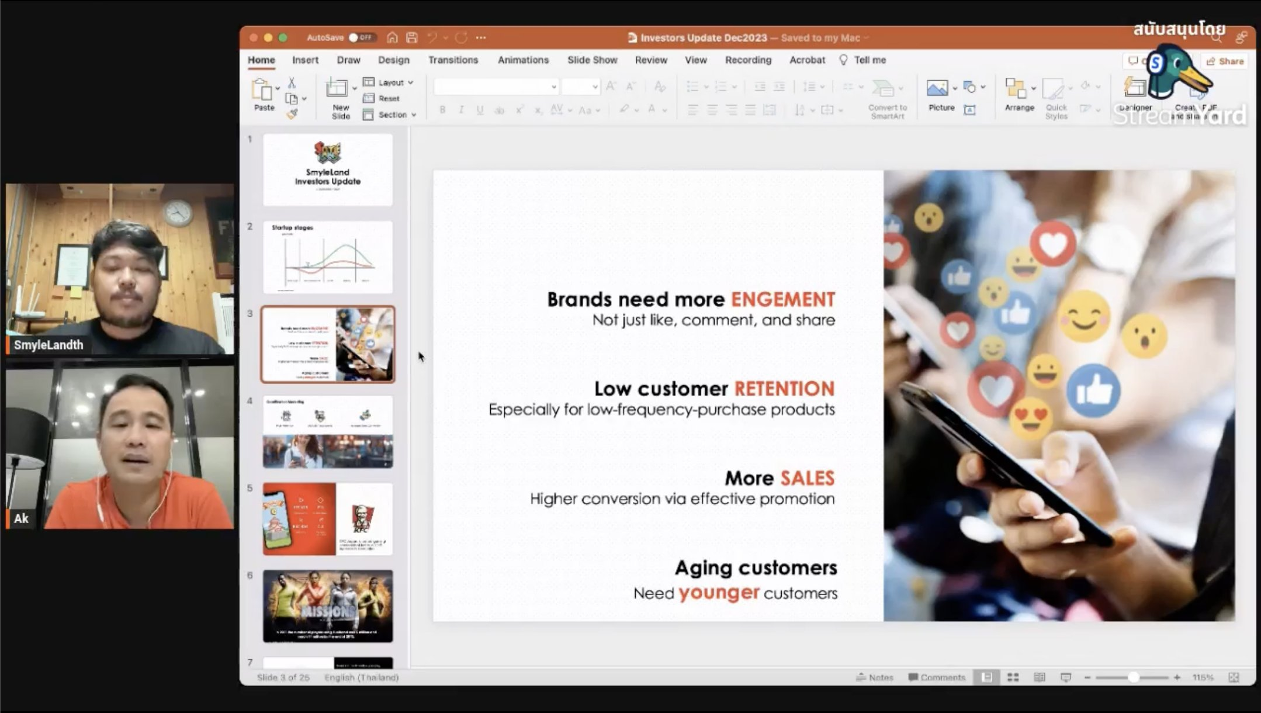Viewport: 1261px width, 713px height.
Task: Click the Share button
Action: pos(1225,61)
